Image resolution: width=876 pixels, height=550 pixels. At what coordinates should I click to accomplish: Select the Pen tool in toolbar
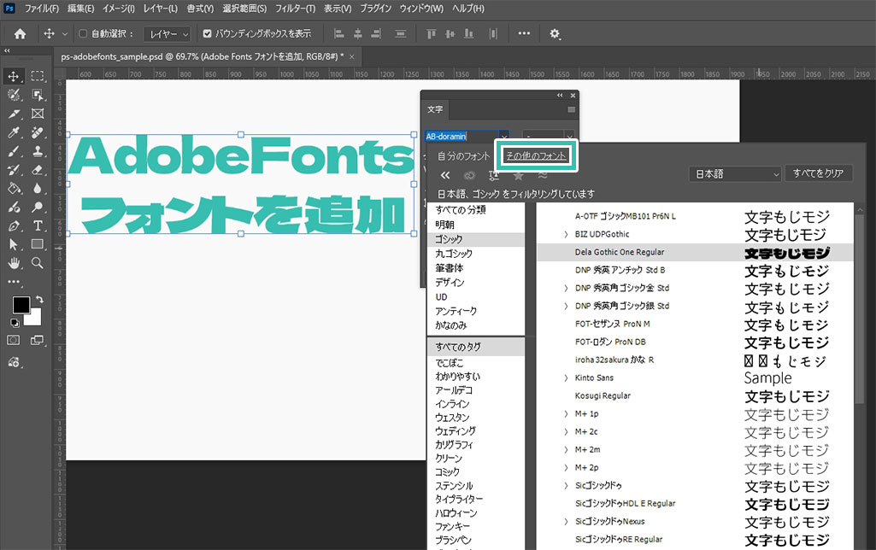tap(15, 225)
